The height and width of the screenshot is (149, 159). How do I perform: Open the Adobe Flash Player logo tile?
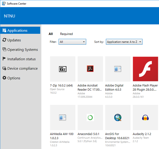pos(145,69)
